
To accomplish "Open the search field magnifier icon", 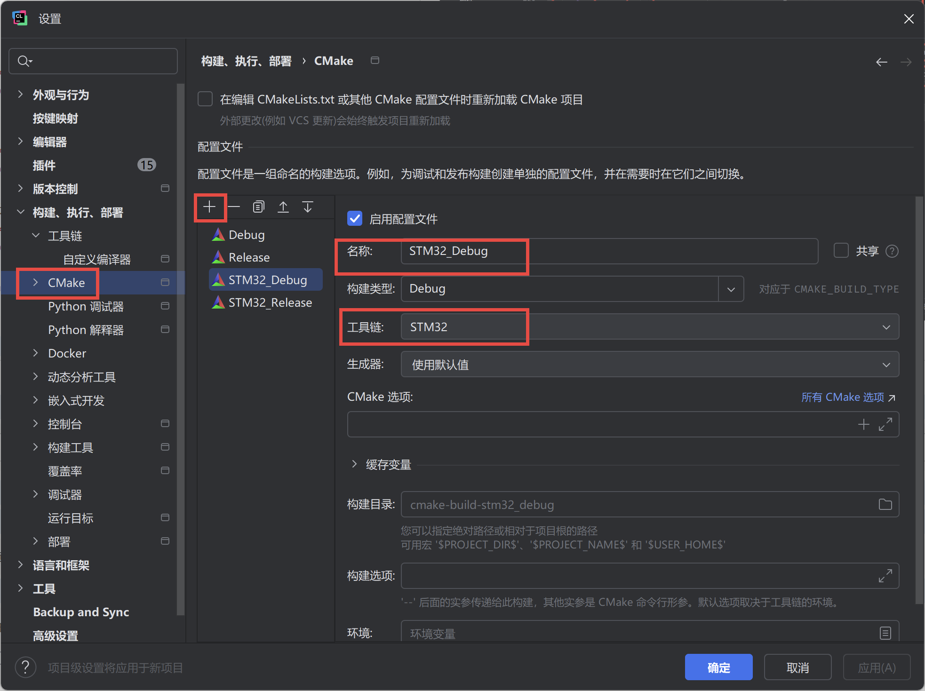I will pos(24,61).
